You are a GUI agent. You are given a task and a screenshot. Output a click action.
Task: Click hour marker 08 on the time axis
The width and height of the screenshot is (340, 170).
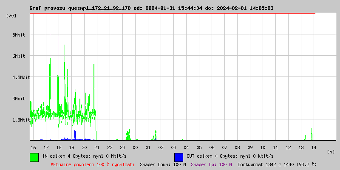tap(237, 147)
